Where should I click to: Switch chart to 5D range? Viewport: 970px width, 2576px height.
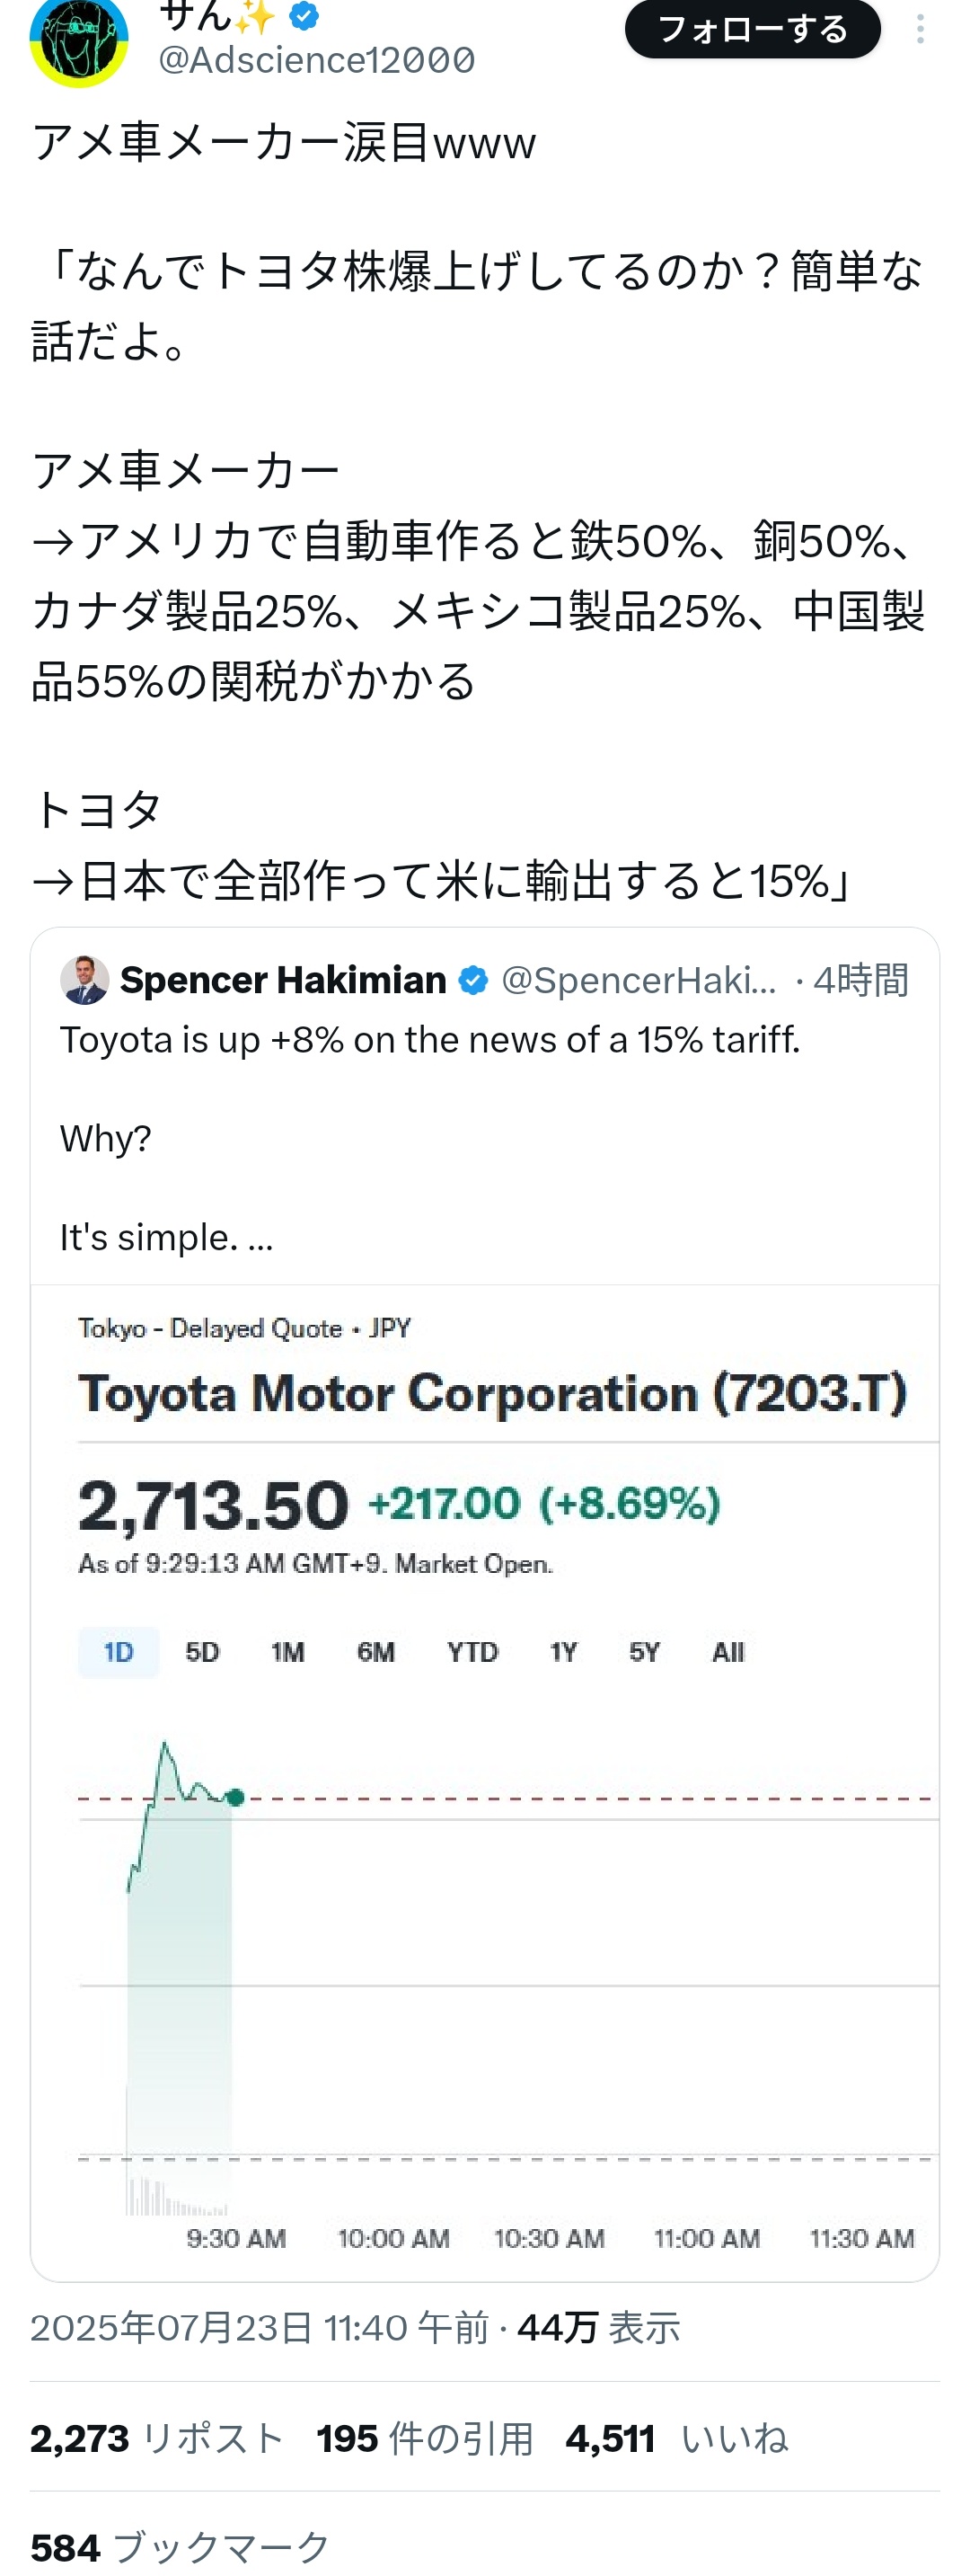[202, 1652]
